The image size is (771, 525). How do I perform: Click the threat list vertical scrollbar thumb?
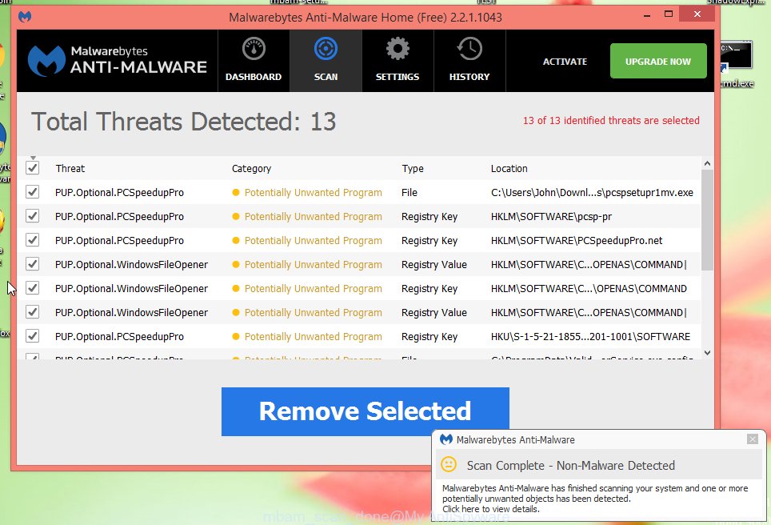(x=707, y=220)
